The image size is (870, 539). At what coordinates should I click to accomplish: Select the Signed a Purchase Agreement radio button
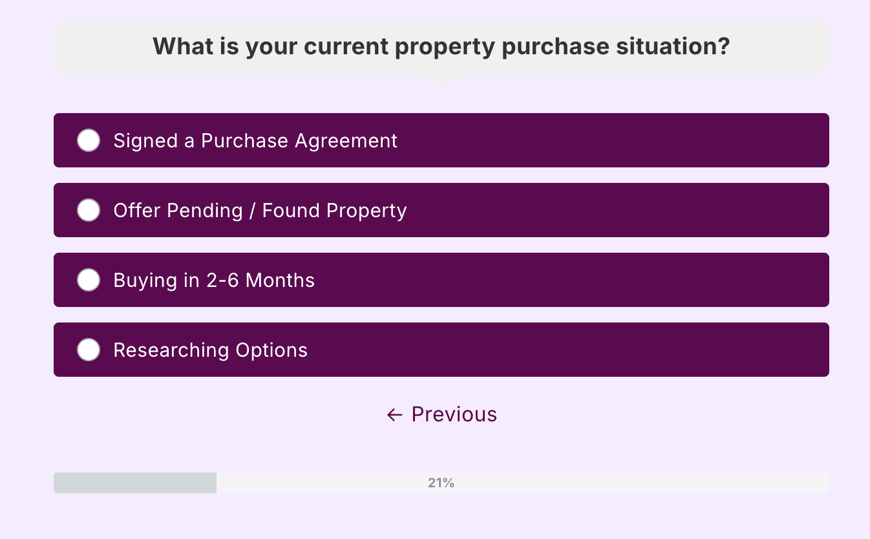coord(89,140)
